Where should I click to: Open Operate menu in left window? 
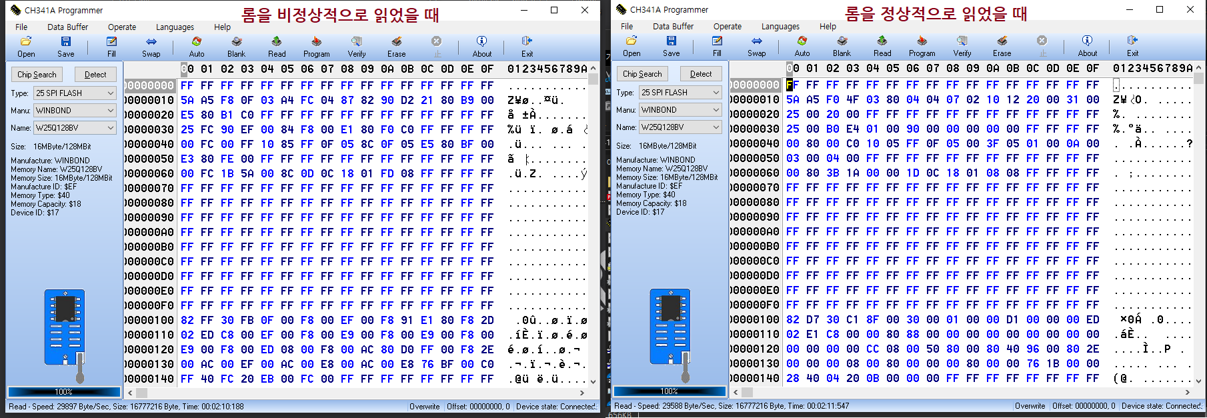(x=122, y=27)
